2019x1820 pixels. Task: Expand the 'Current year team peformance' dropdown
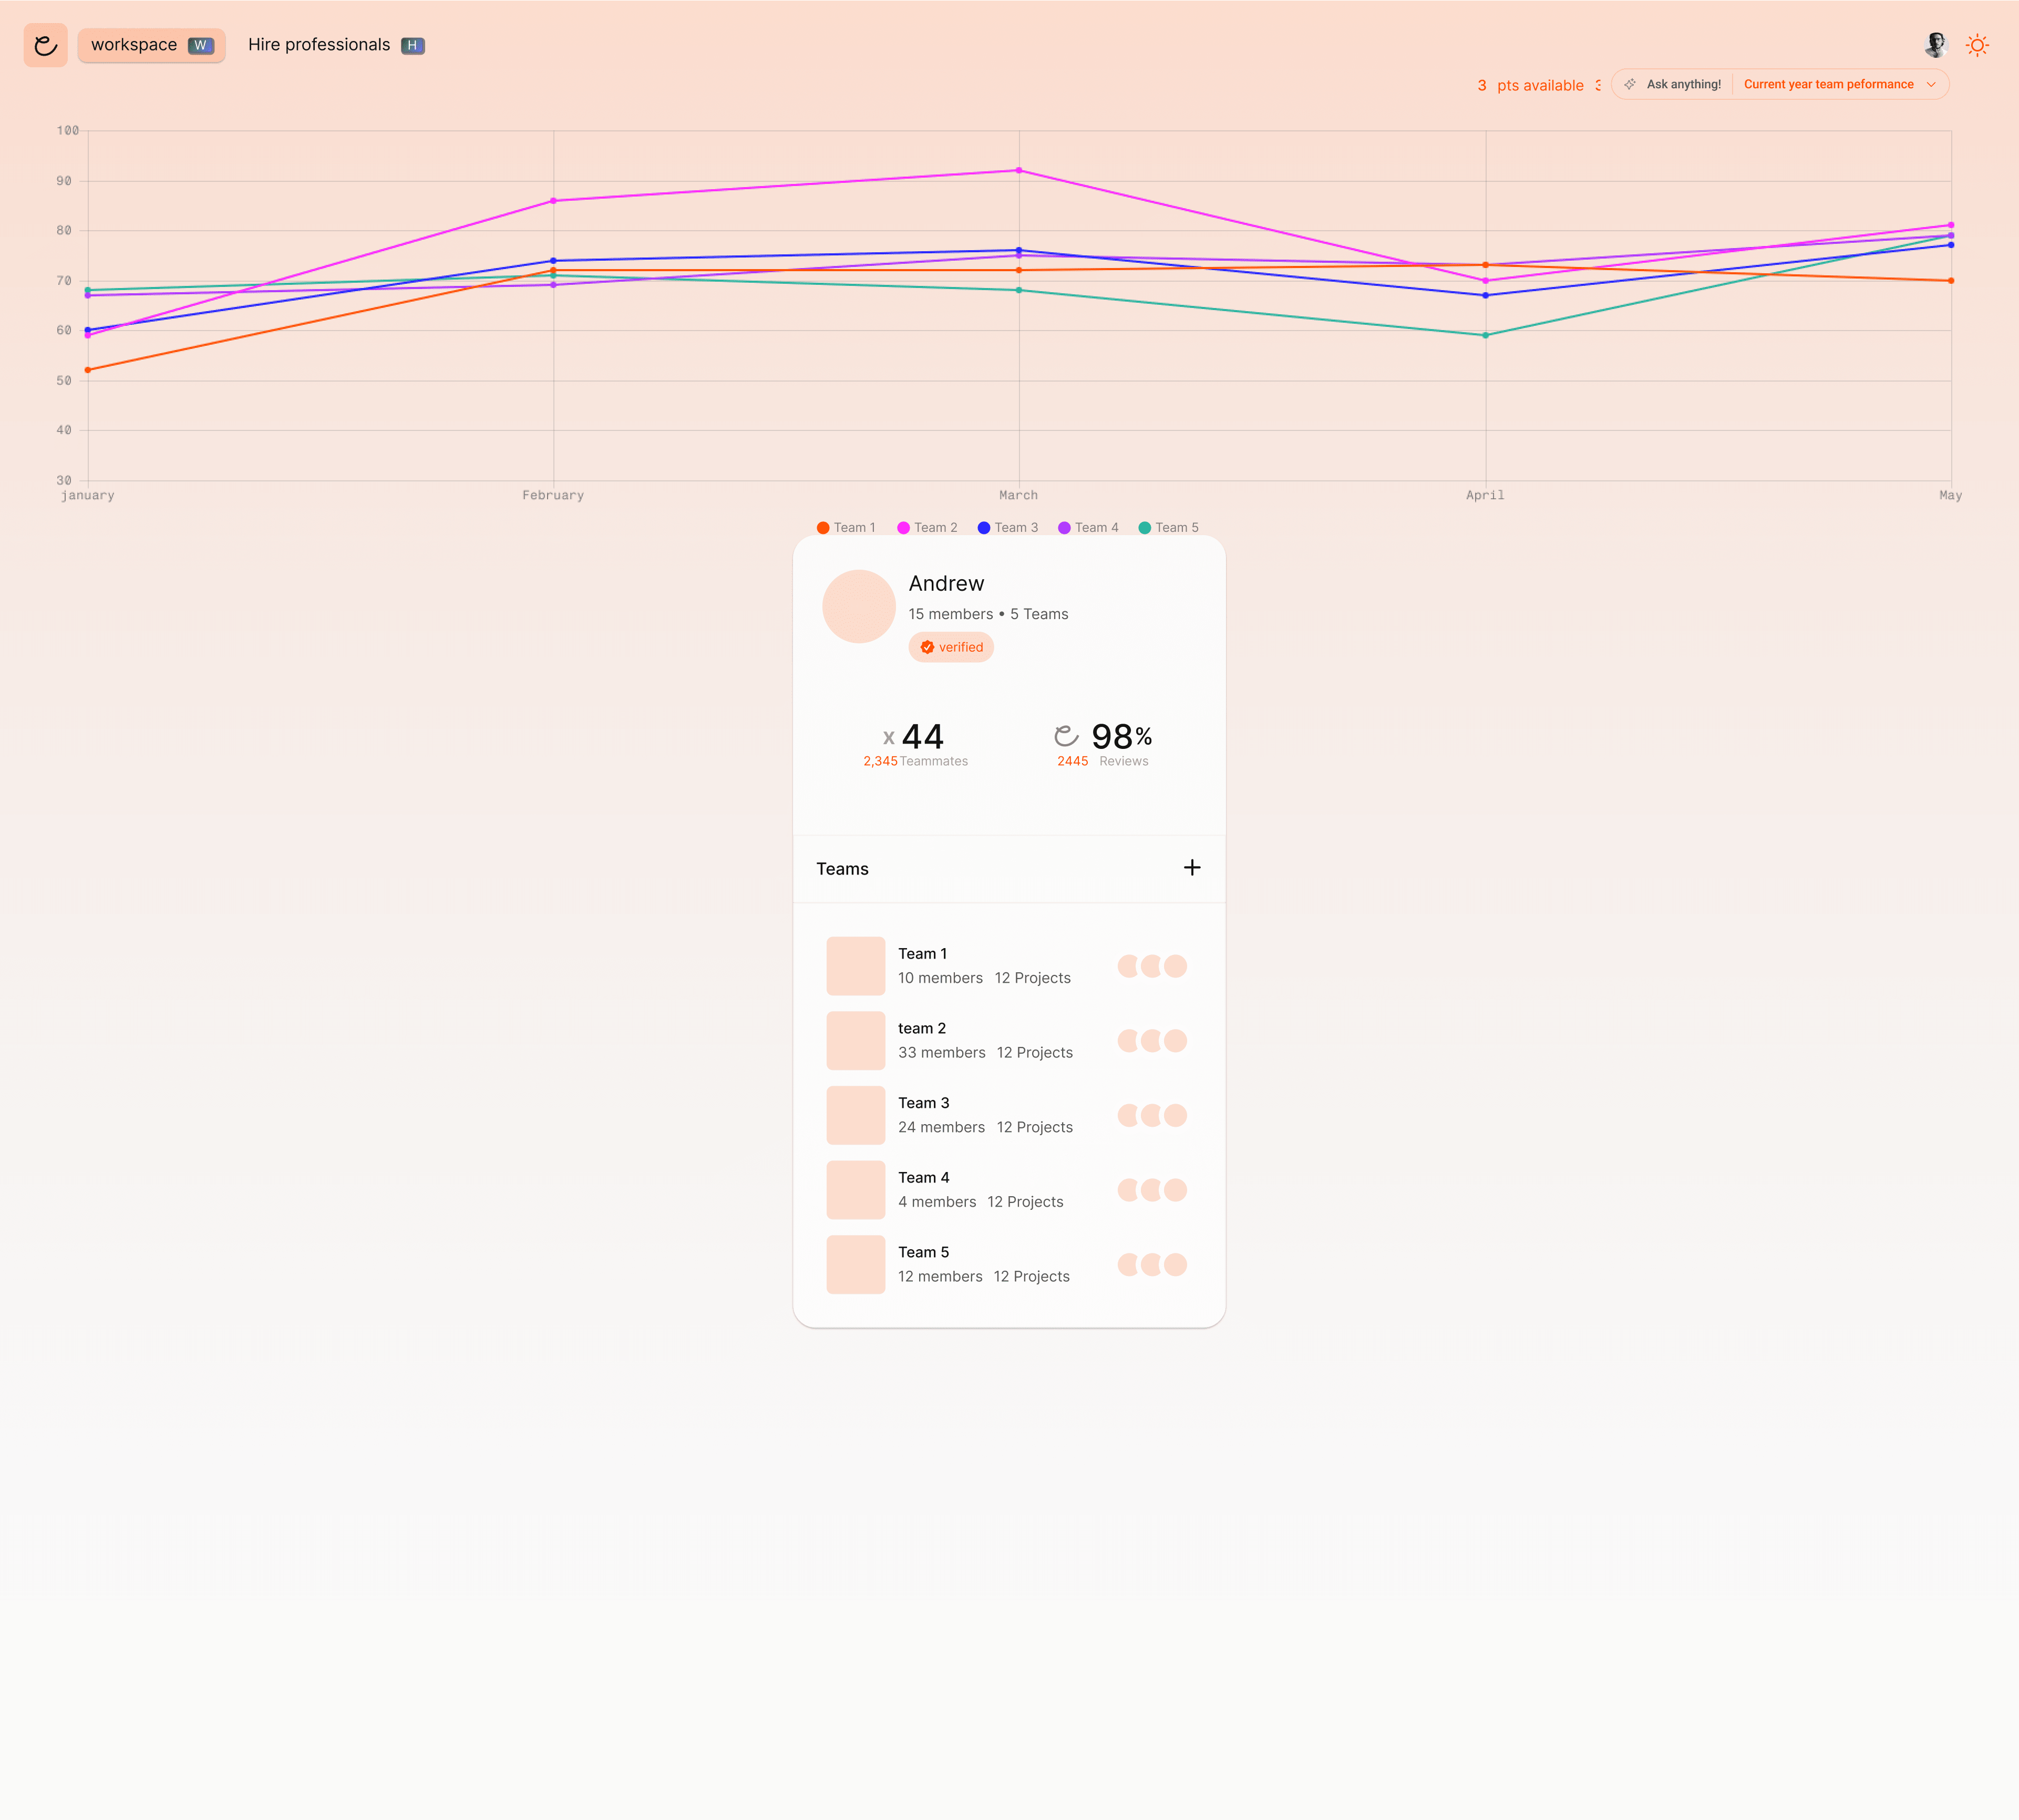1840,84
